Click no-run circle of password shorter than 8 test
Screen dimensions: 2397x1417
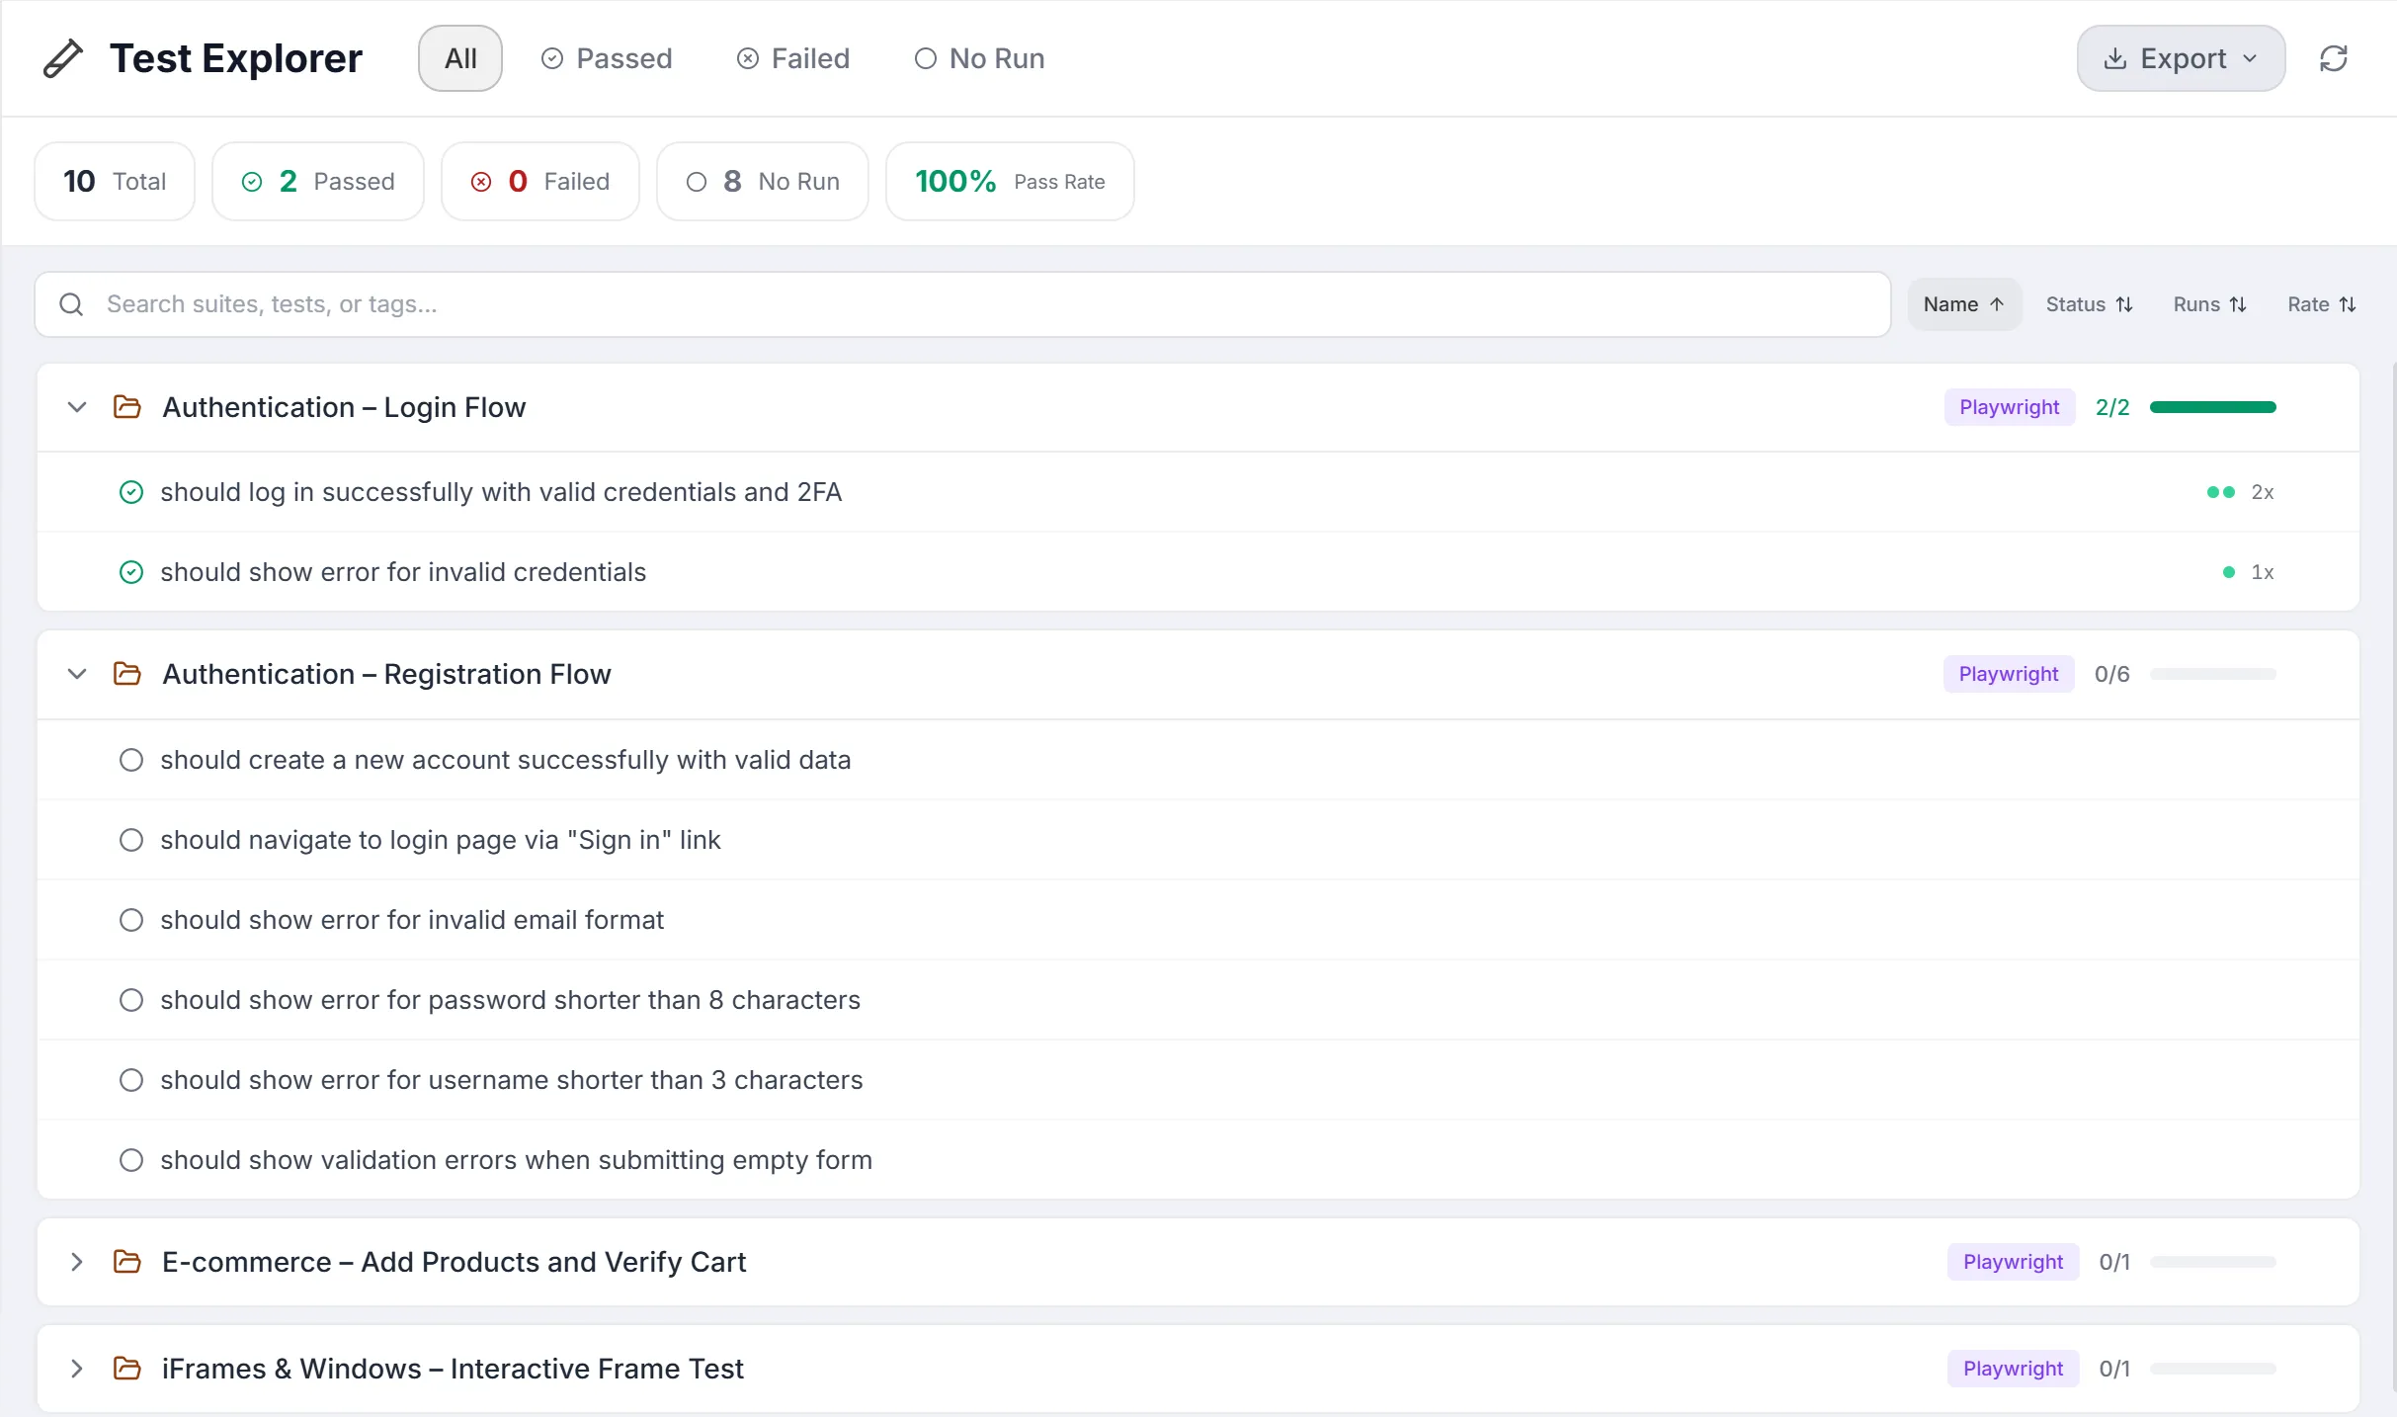point(131,1000)
